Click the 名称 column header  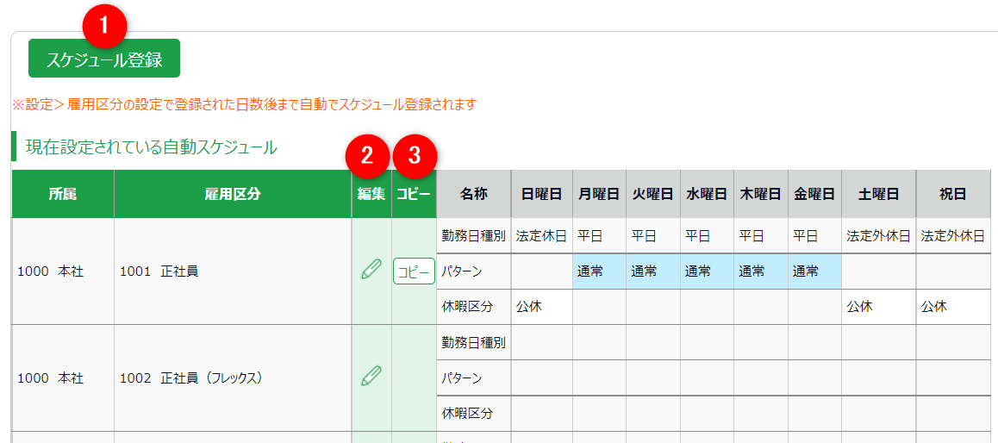tap(473, 194)
